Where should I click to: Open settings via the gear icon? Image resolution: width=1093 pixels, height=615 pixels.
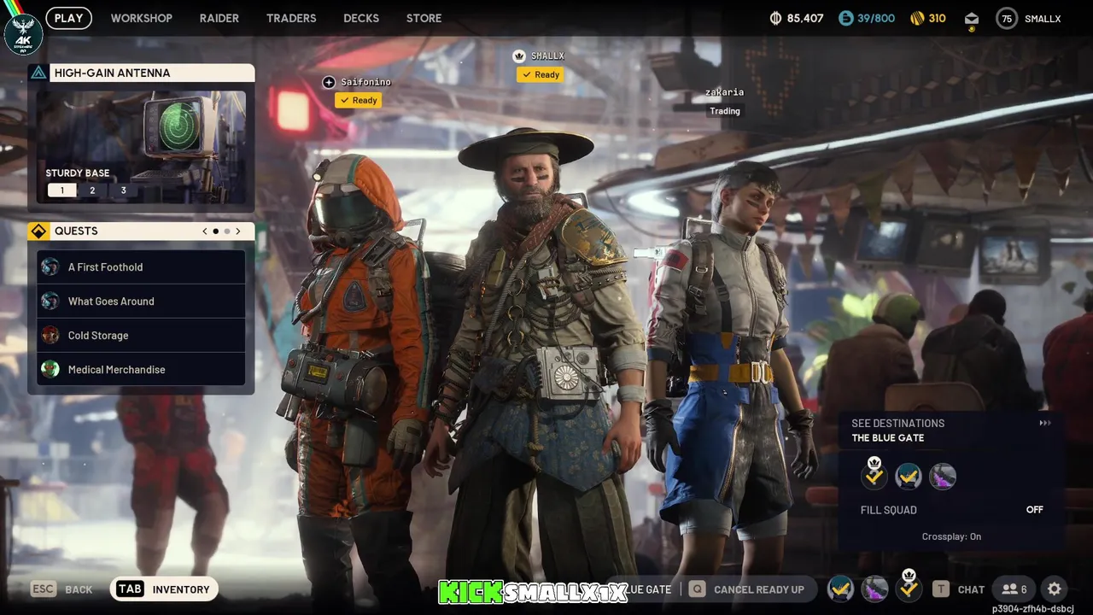pos(1055,589)
